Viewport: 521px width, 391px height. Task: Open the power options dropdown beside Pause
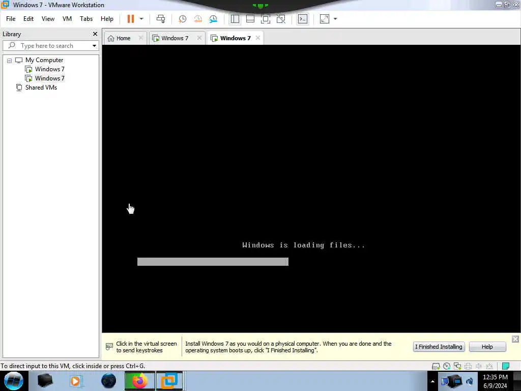pyautogui.click(x=141, y=19)
